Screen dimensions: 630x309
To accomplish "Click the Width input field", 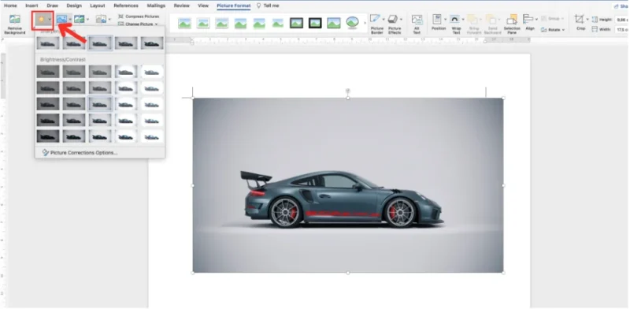I will tap(622, 30).
